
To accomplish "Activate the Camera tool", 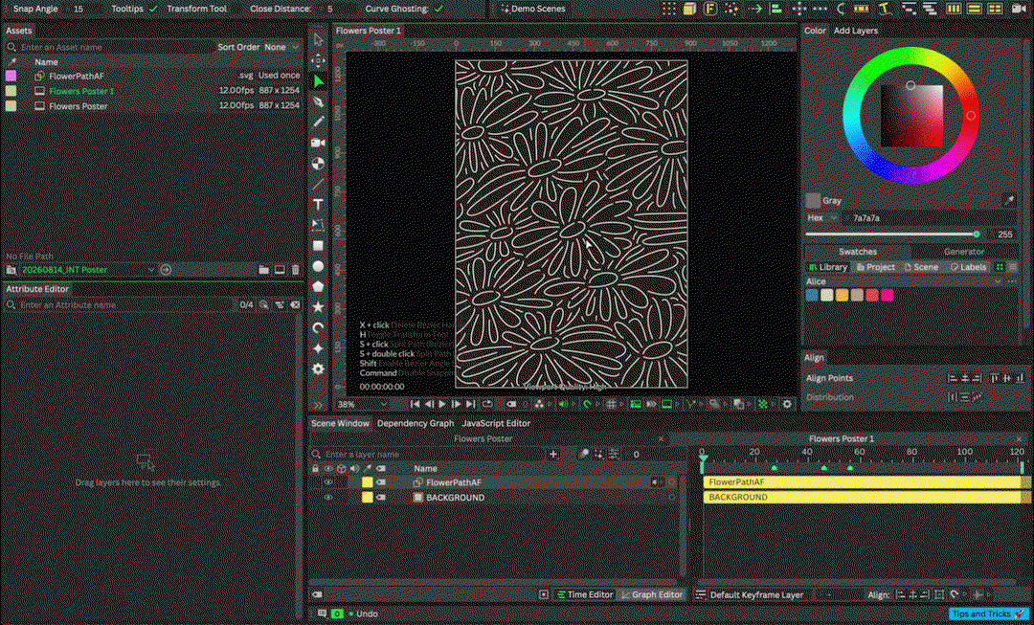I will click(318, 143).
